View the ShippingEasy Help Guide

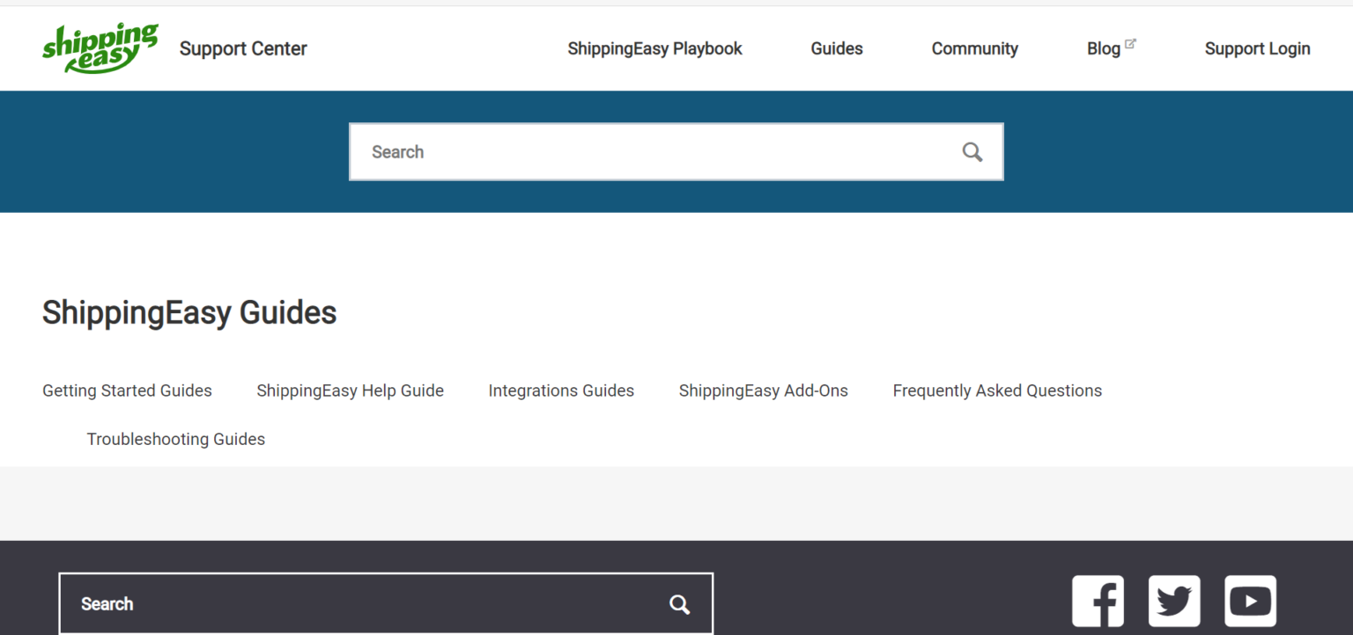pos(350,390)
